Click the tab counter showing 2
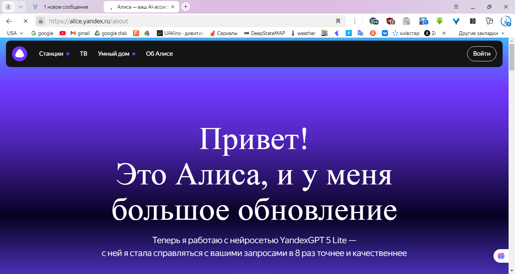This screenshot has width=515, height=274. point(8,7)
